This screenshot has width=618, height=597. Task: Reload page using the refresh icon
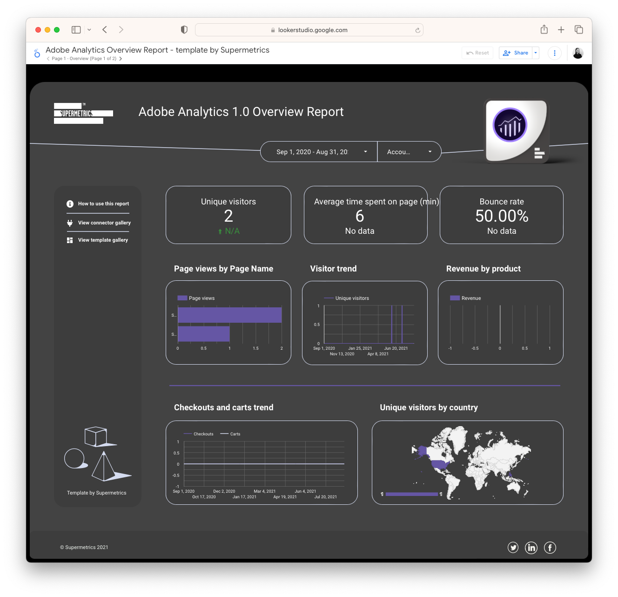417,30
